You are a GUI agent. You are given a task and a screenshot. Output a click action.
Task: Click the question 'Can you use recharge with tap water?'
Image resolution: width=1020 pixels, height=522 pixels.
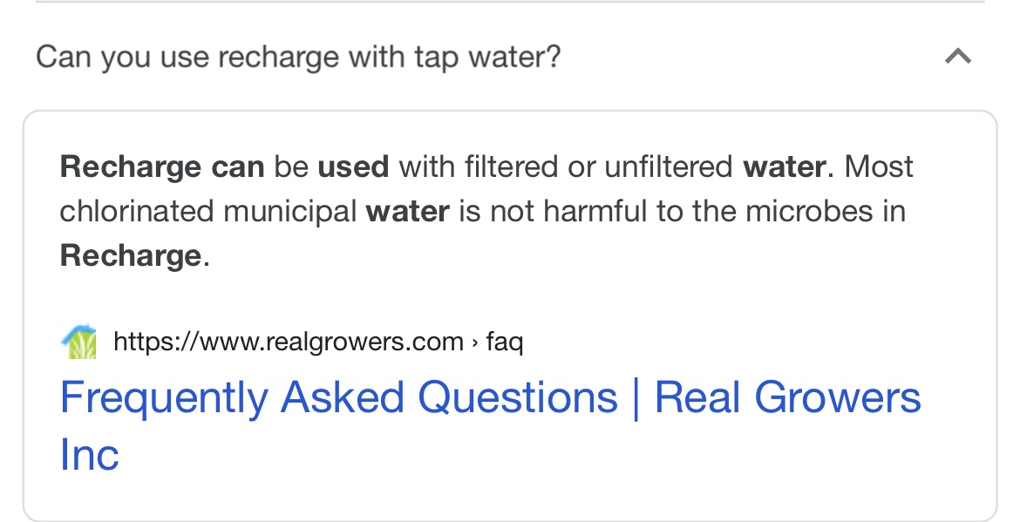click(298, 57)
